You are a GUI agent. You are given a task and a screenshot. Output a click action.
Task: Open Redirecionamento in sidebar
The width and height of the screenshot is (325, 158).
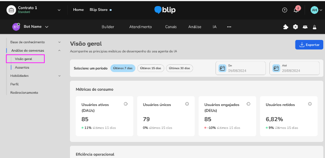tap(24, 92)
